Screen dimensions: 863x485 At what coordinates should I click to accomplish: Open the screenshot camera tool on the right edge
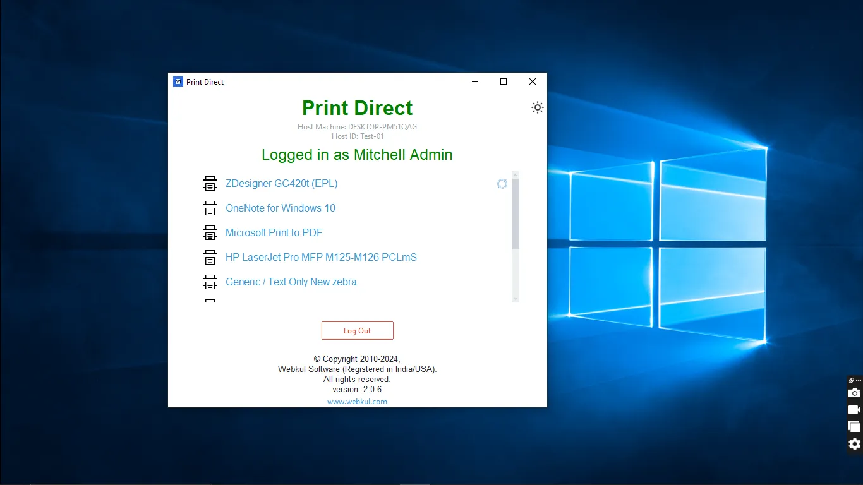pyautogui.click(x=854, y=392)
